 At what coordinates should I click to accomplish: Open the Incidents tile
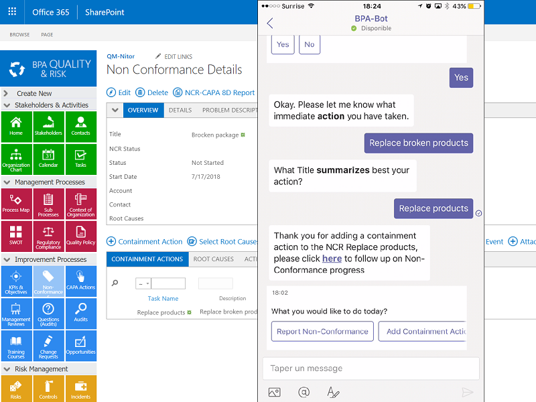click(80, 389)
